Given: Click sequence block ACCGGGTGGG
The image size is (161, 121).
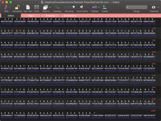Looking at the screenshot, I should point(7,45).
